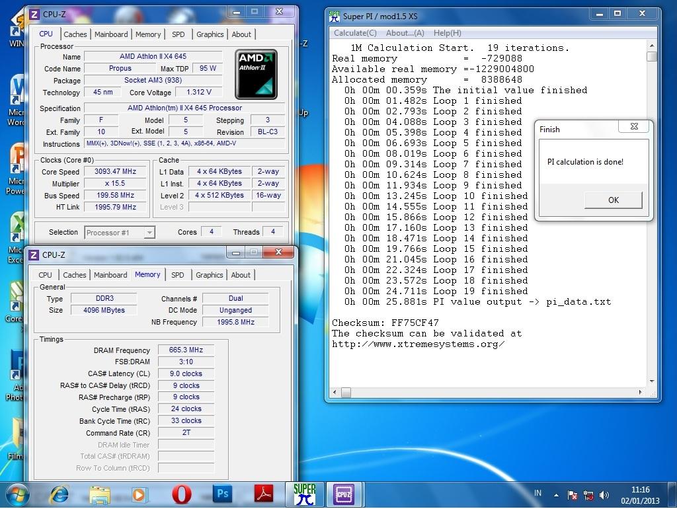Click Super PI horizontal scrollbar right arrow
The image size is (677, 509).
(x=640, y=393)
